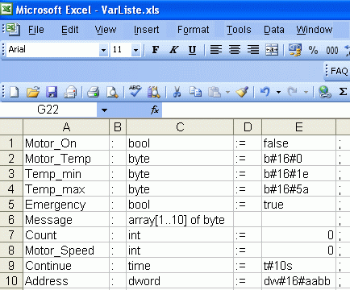Open the Undo history dropdown arrow
This screenshot has height=290, width=350.
pyautogui.click(x=278, y=93)
